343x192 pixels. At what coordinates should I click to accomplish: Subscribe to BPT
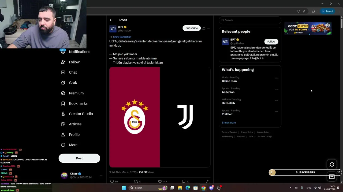tap(192, 28)
